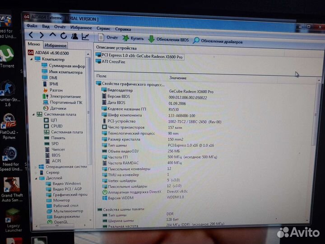Open the uTorrent desktop shortcut
This screenshot has height=244, width=325.
tap(7, 57)
